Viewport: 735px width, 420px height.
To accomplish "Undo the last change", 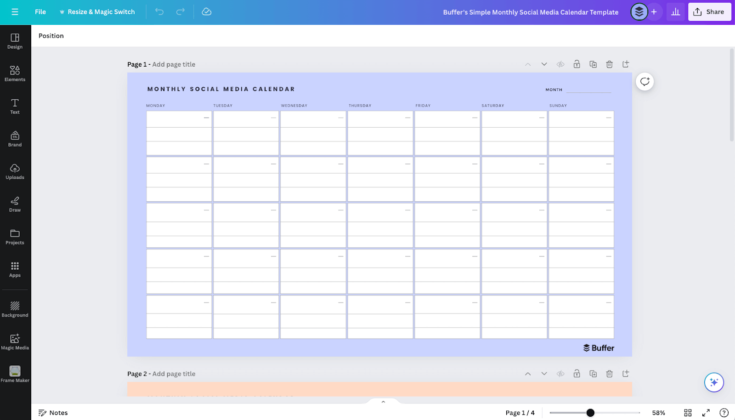I will tap(159, 12).
